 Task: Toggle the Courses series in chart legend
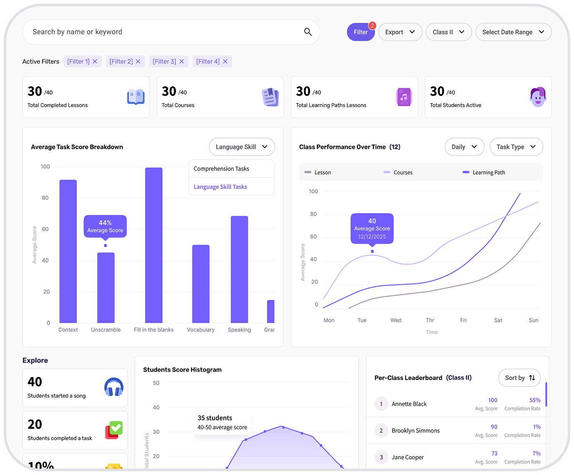pyautogui.click(x=398, y=172)
